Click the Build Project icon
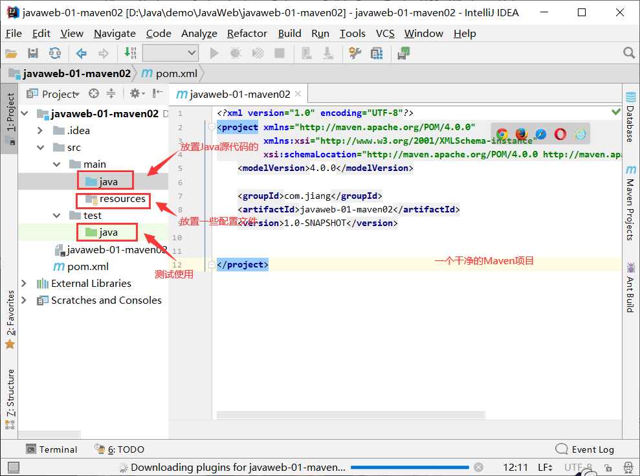Screen dimensions: 640x476 coord(130,53)
